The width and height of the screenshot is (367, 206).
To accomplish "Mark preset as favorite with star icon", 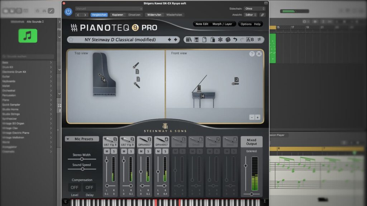I will coord(71,40).
